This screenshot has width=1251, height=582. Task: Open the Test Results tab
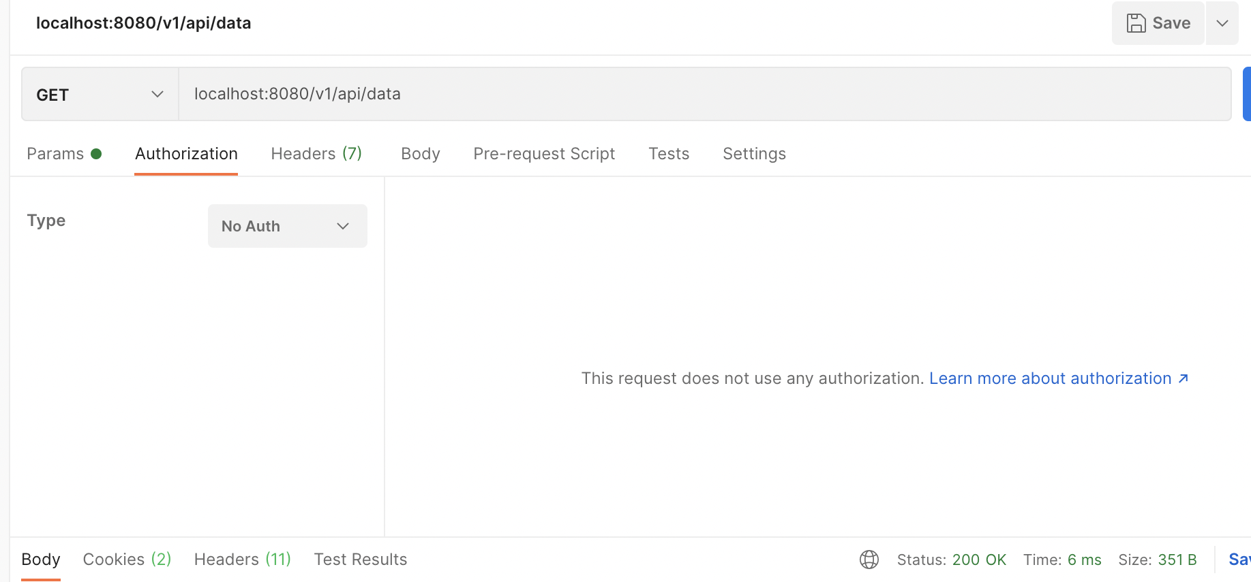pyautogui.click(x=361, y=560)
